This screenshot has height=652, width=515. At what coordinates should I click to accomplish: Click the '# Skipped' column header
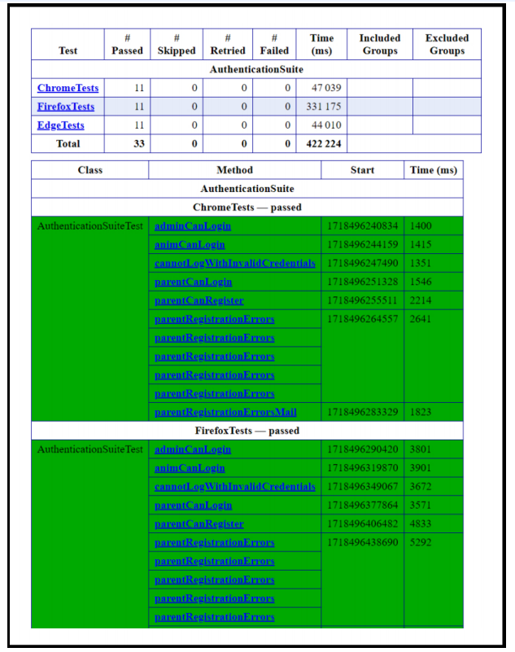tap(177, 45)
